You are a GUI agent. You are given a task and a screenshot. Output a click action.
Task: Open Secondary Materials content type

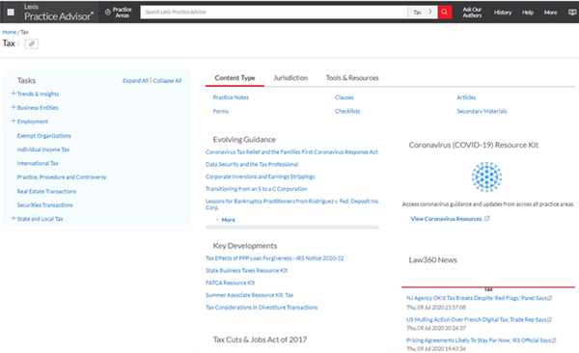pyautogui.click(x=482, y=111)
